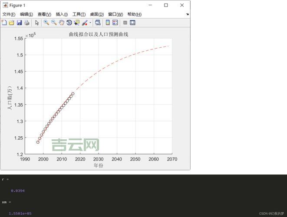Maximize the Figure 1 window
Viewport: 287px width, 217px height.
(166, 5)
